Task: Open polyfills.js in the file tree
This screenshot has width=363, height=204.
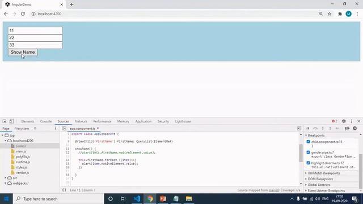Action: [x=23, y=156]
